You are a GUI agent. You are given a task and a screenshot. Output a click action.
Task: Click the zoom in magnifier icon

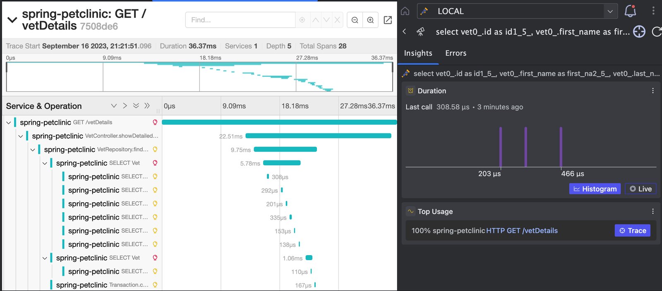point(371,20)
